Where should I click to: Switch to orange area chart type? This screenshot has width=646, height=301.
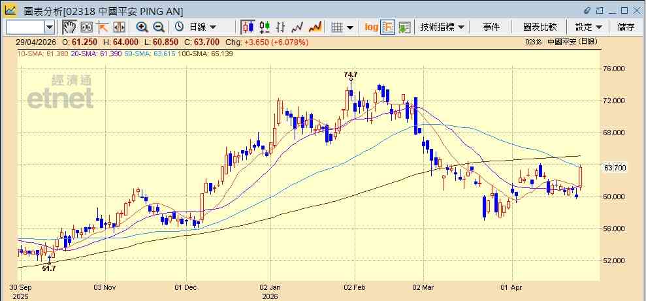pyautogui.click(x=315, y=27)
